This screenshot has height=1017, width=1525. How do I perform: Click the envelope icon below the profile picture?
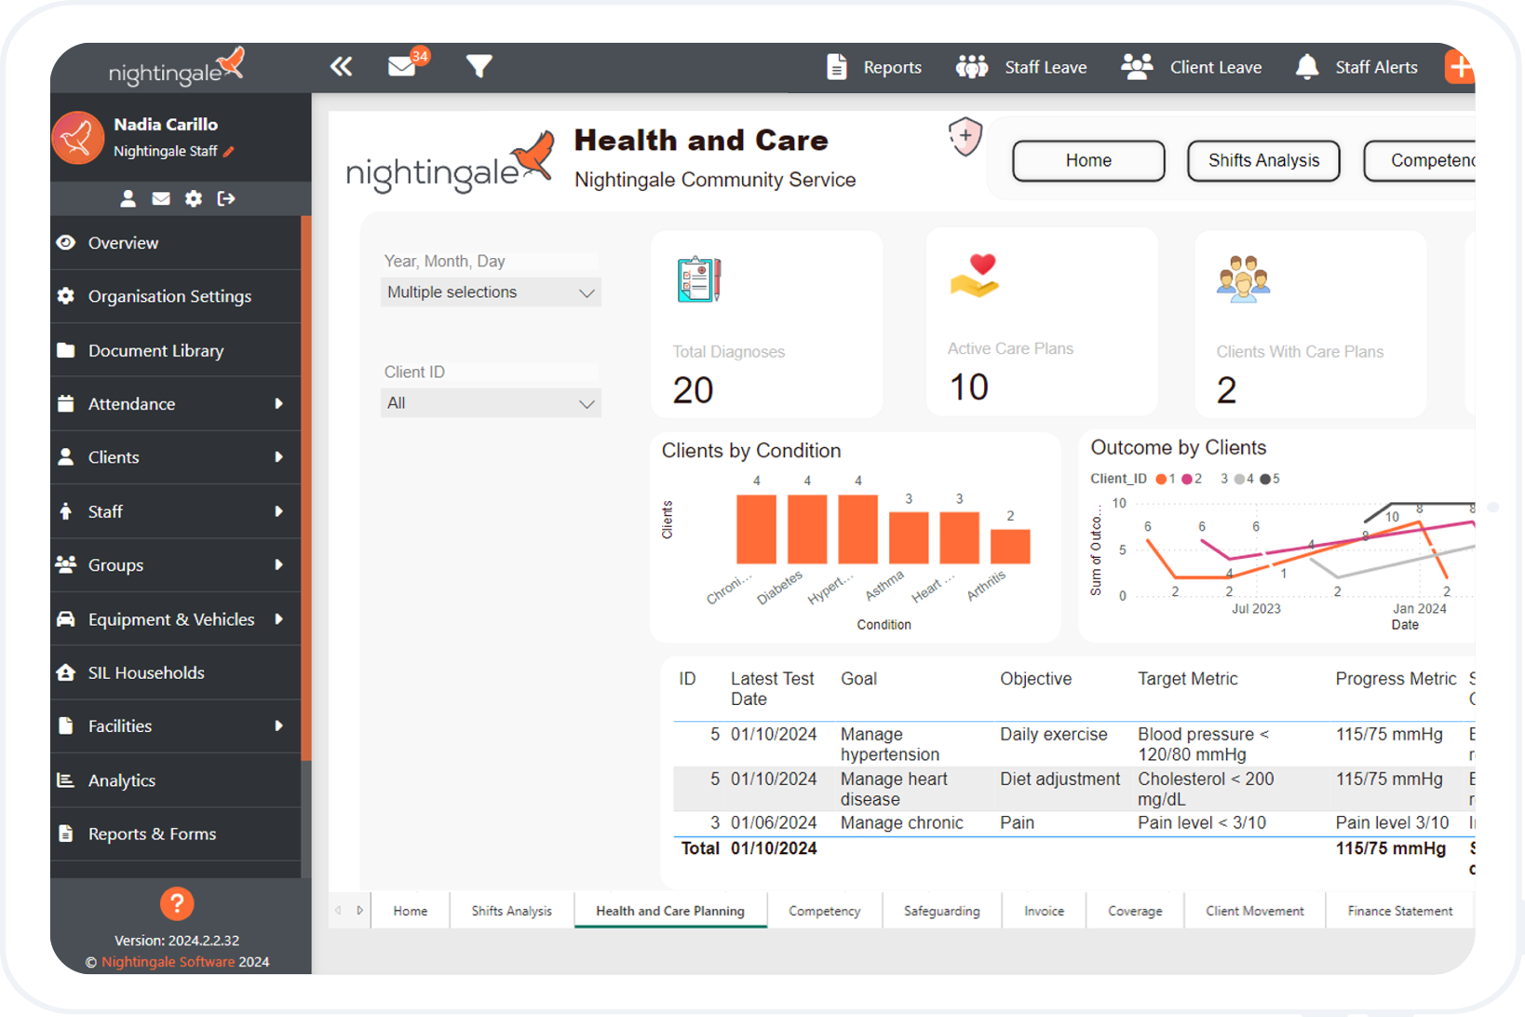pos(160,198)
